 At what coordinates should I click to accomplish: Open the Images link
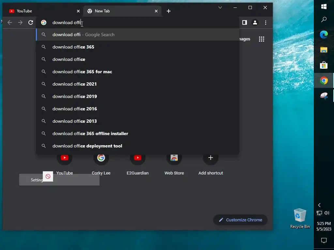pyautogui.click(x=244, y=39)
